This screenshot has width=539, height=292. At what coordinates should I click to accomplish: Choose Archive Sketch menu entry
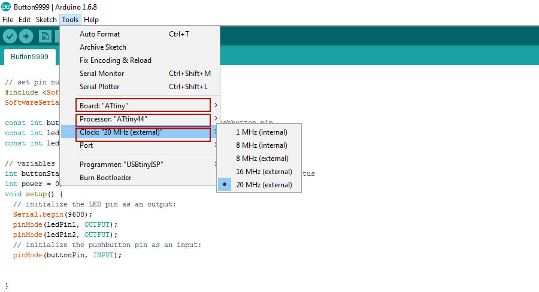click(140, 47)
